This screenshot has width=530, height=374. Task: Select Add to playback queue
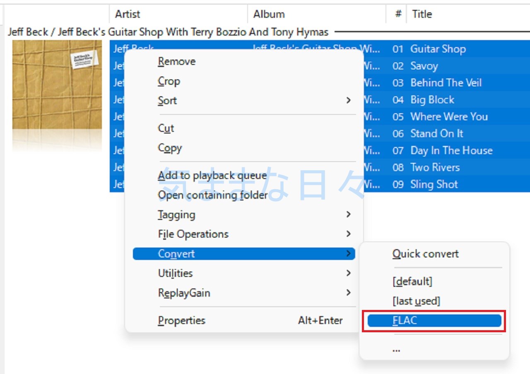pos(244,176)
